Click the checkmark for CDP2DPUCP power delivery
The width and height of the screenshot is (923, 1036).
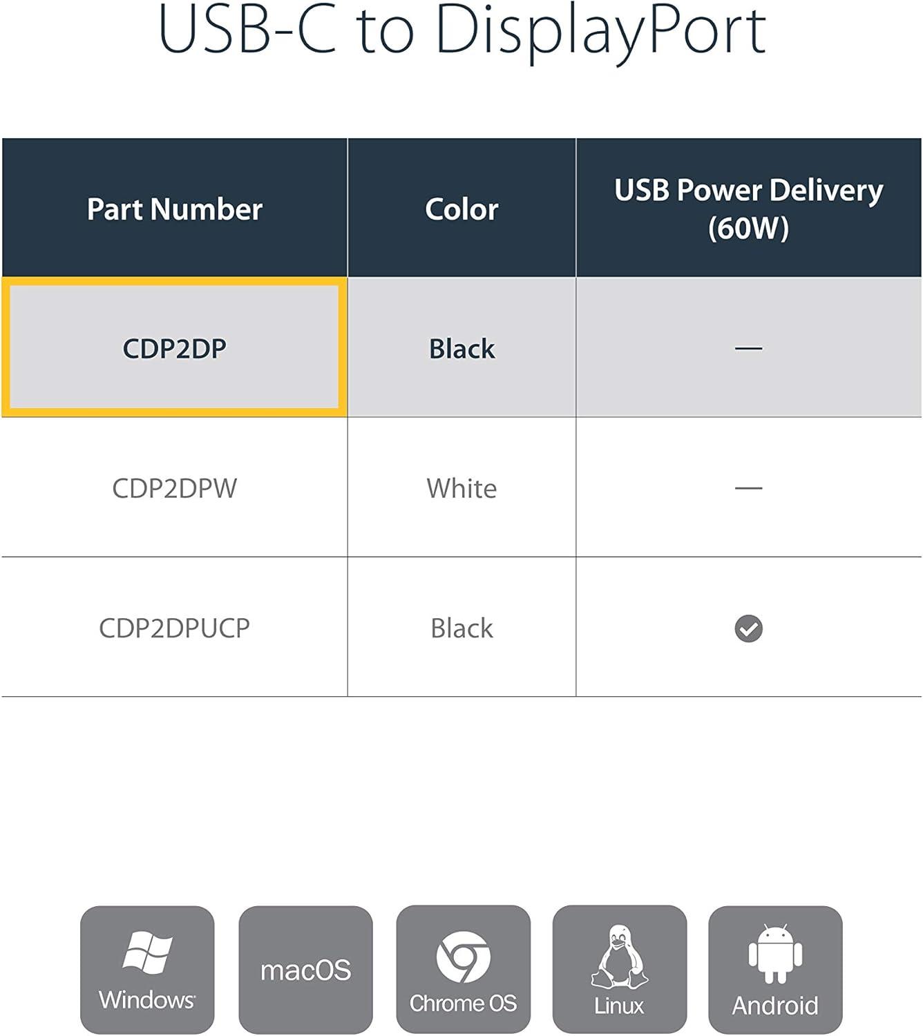point(748,629)
